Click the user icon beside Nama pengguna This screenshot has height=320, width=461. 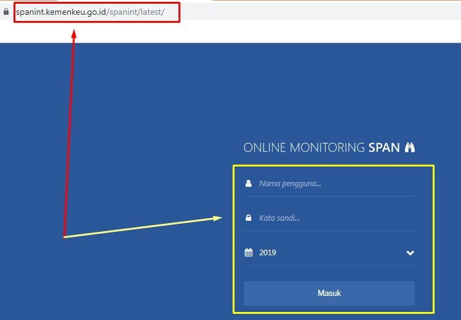coord(249,183)
